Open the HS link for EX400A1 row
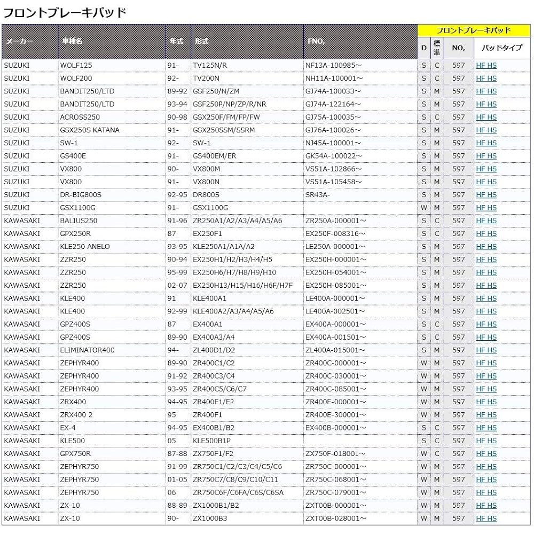This screenshot has height=534, width=534. coord(491,324)
